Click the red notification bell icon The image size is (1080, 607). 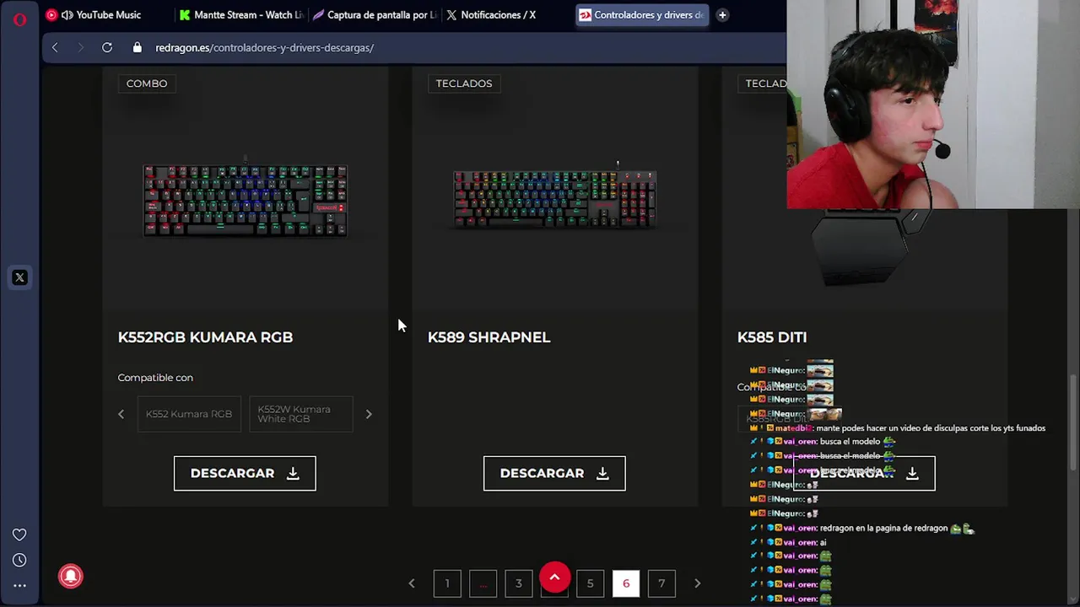pos(71,576)
